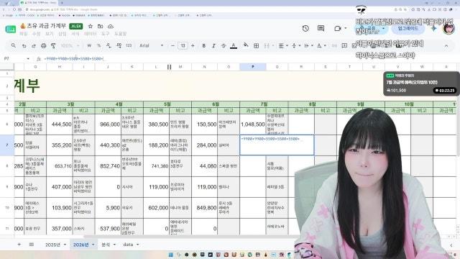The height and width of the screenshot is (259, 460).
Task: Select the paint format tool
Action: pos(53,45)
